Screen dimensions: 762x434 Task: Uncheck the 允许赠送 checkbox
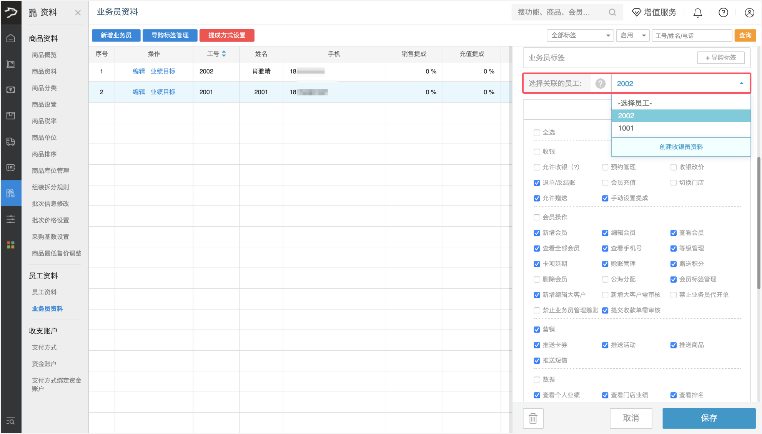click(537, 198)
